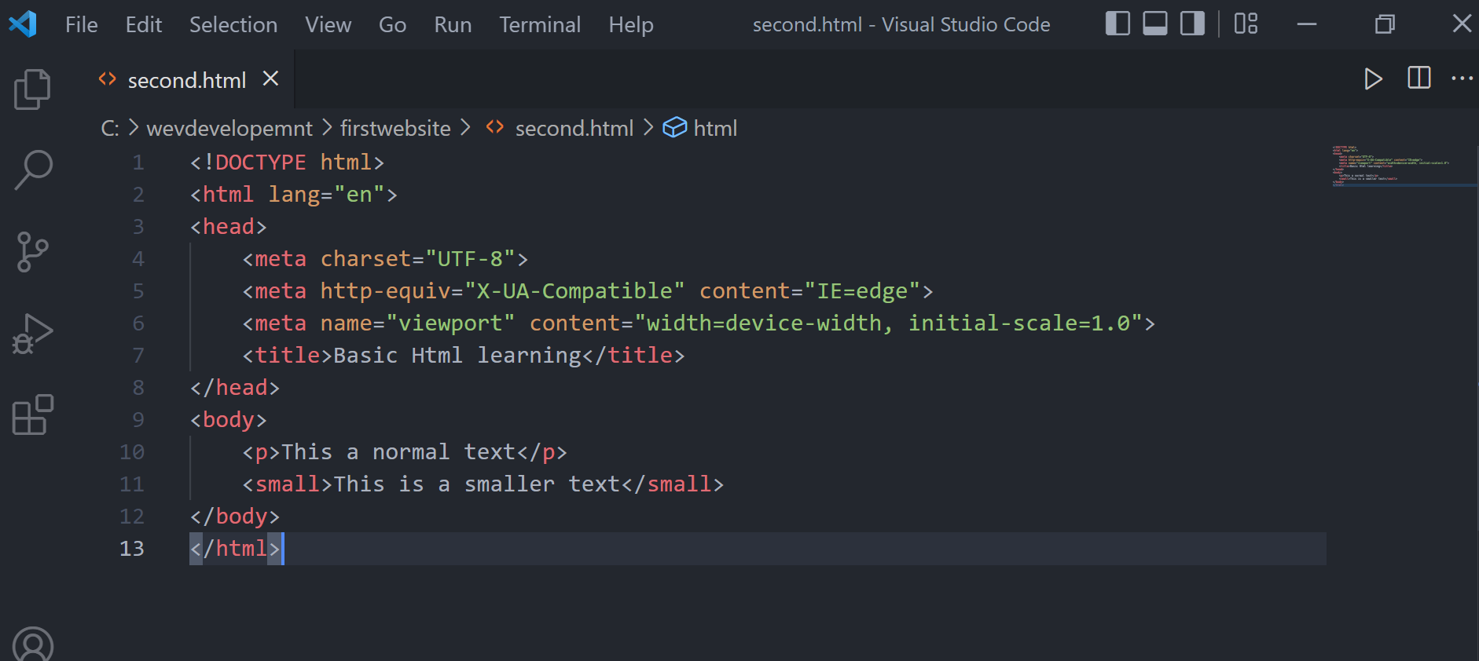The height and width of the screenshot is (661, 1479).
Task: Open the Explorer view in activity bar
Action: coord(32,89)
